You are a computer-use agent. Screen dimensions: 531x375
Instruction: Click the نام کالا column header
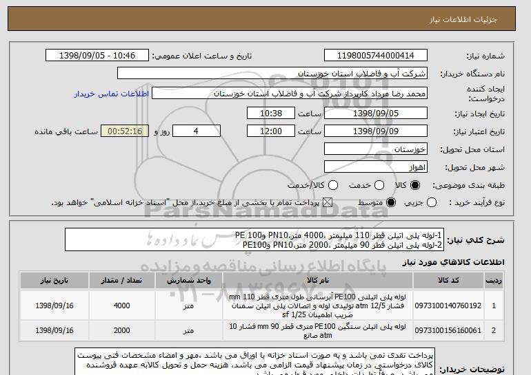coord(318,281)
